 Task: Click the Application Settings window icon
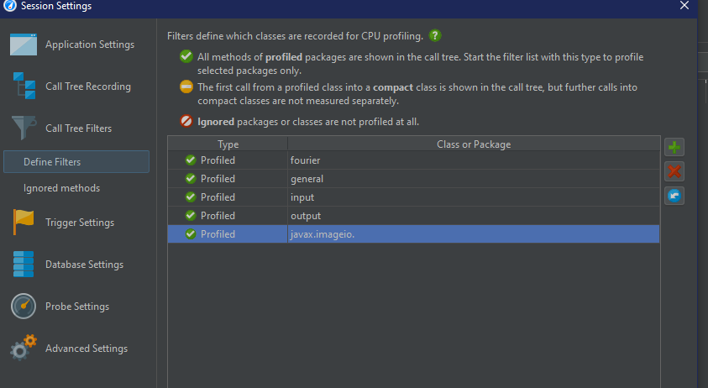pos(24,45)
